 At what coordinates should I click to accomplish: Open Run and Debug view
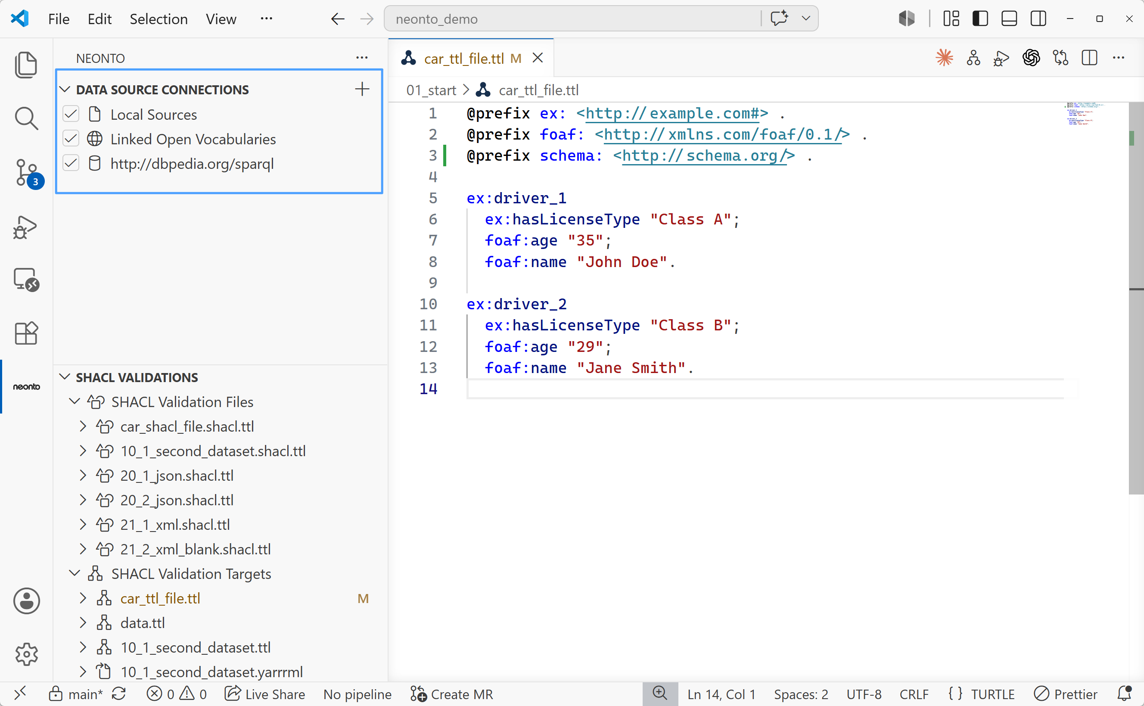click(25, 227)
